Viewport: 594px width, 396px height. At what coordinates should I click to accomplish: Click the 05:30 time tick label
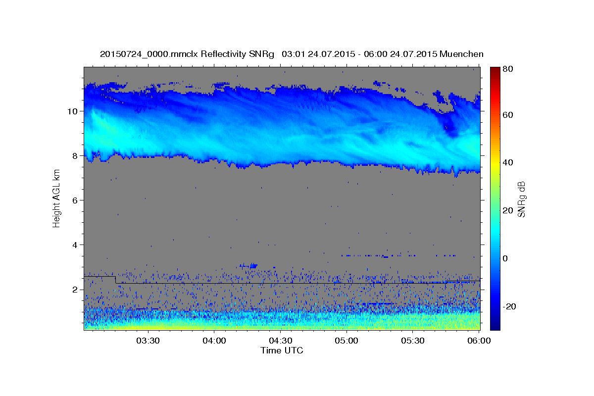coord(413,341)
